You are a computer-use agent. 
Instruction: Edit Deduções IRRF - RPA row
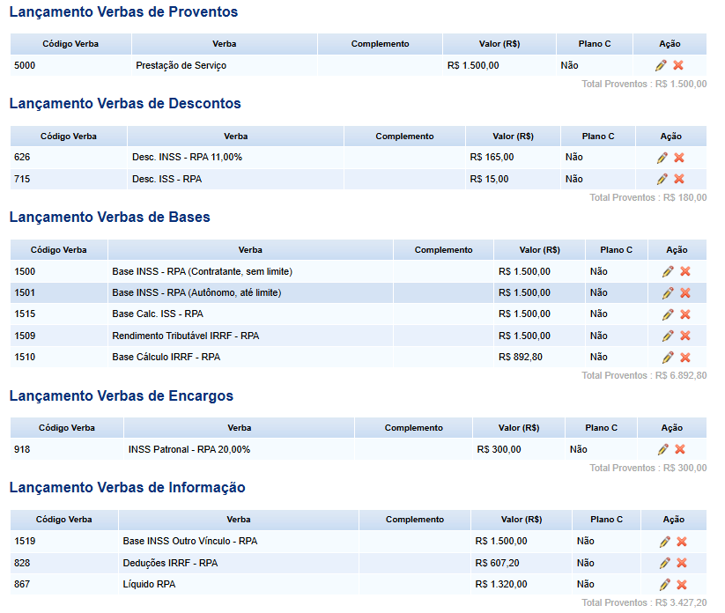pyautogui.click(x=665, y=563)
